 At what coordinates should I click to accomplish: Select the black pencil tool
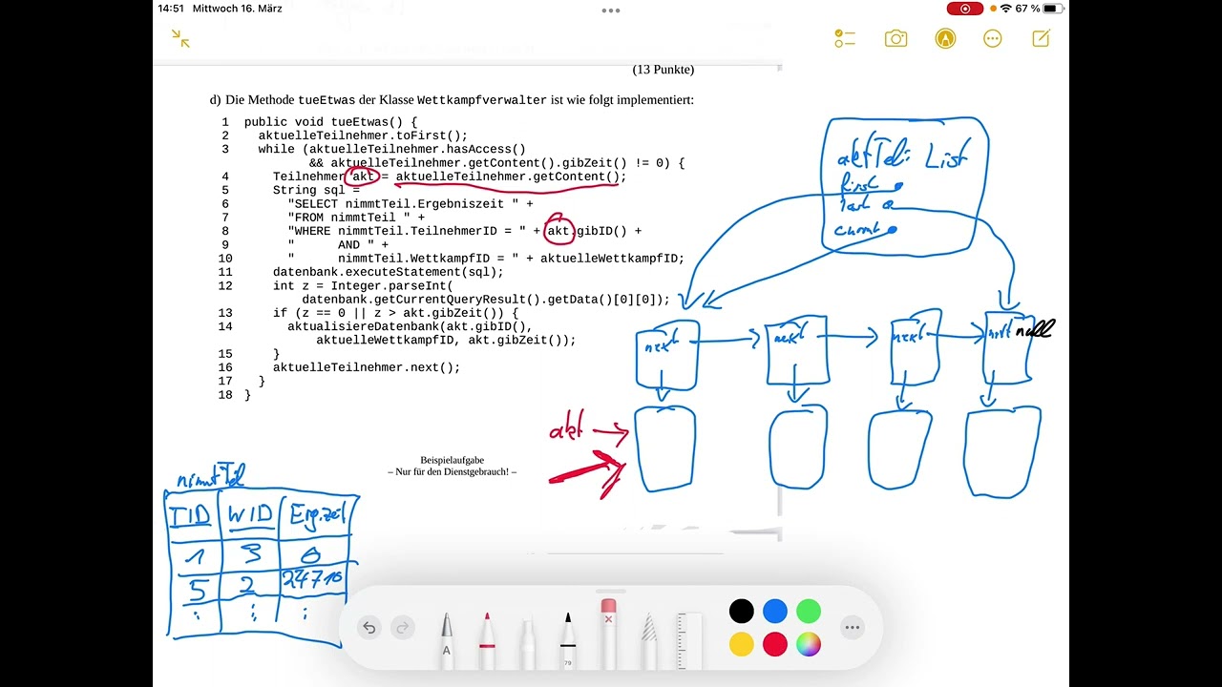[x=568, y=639]
